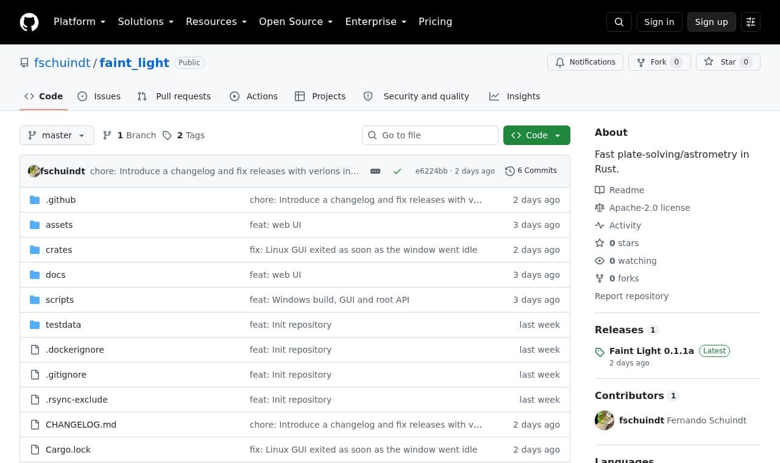
Task: Click the CHANGELOG.md file icon
Action: (x=35, y=425)
